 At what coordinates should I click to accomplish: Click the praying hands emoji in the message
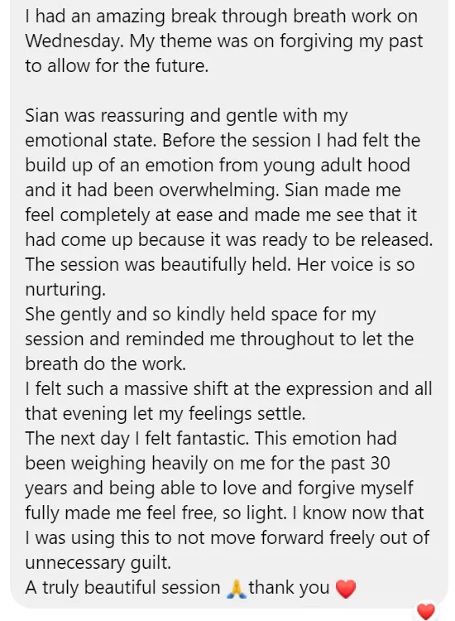pyautogui.click(x=237, y=589)
